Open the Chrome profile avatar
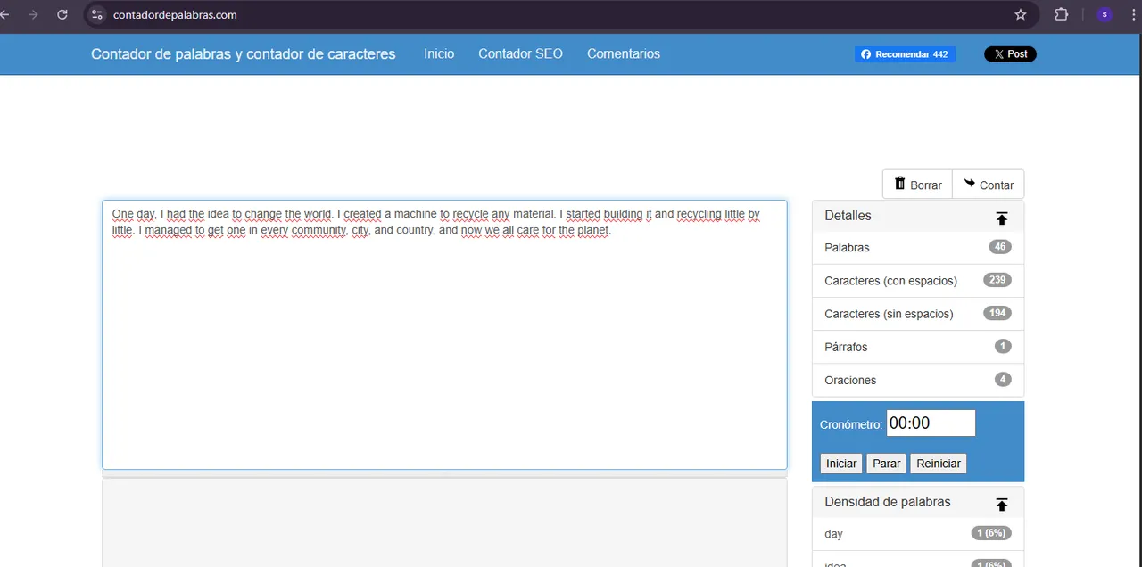The image size is (1142, 567). 1105,14
